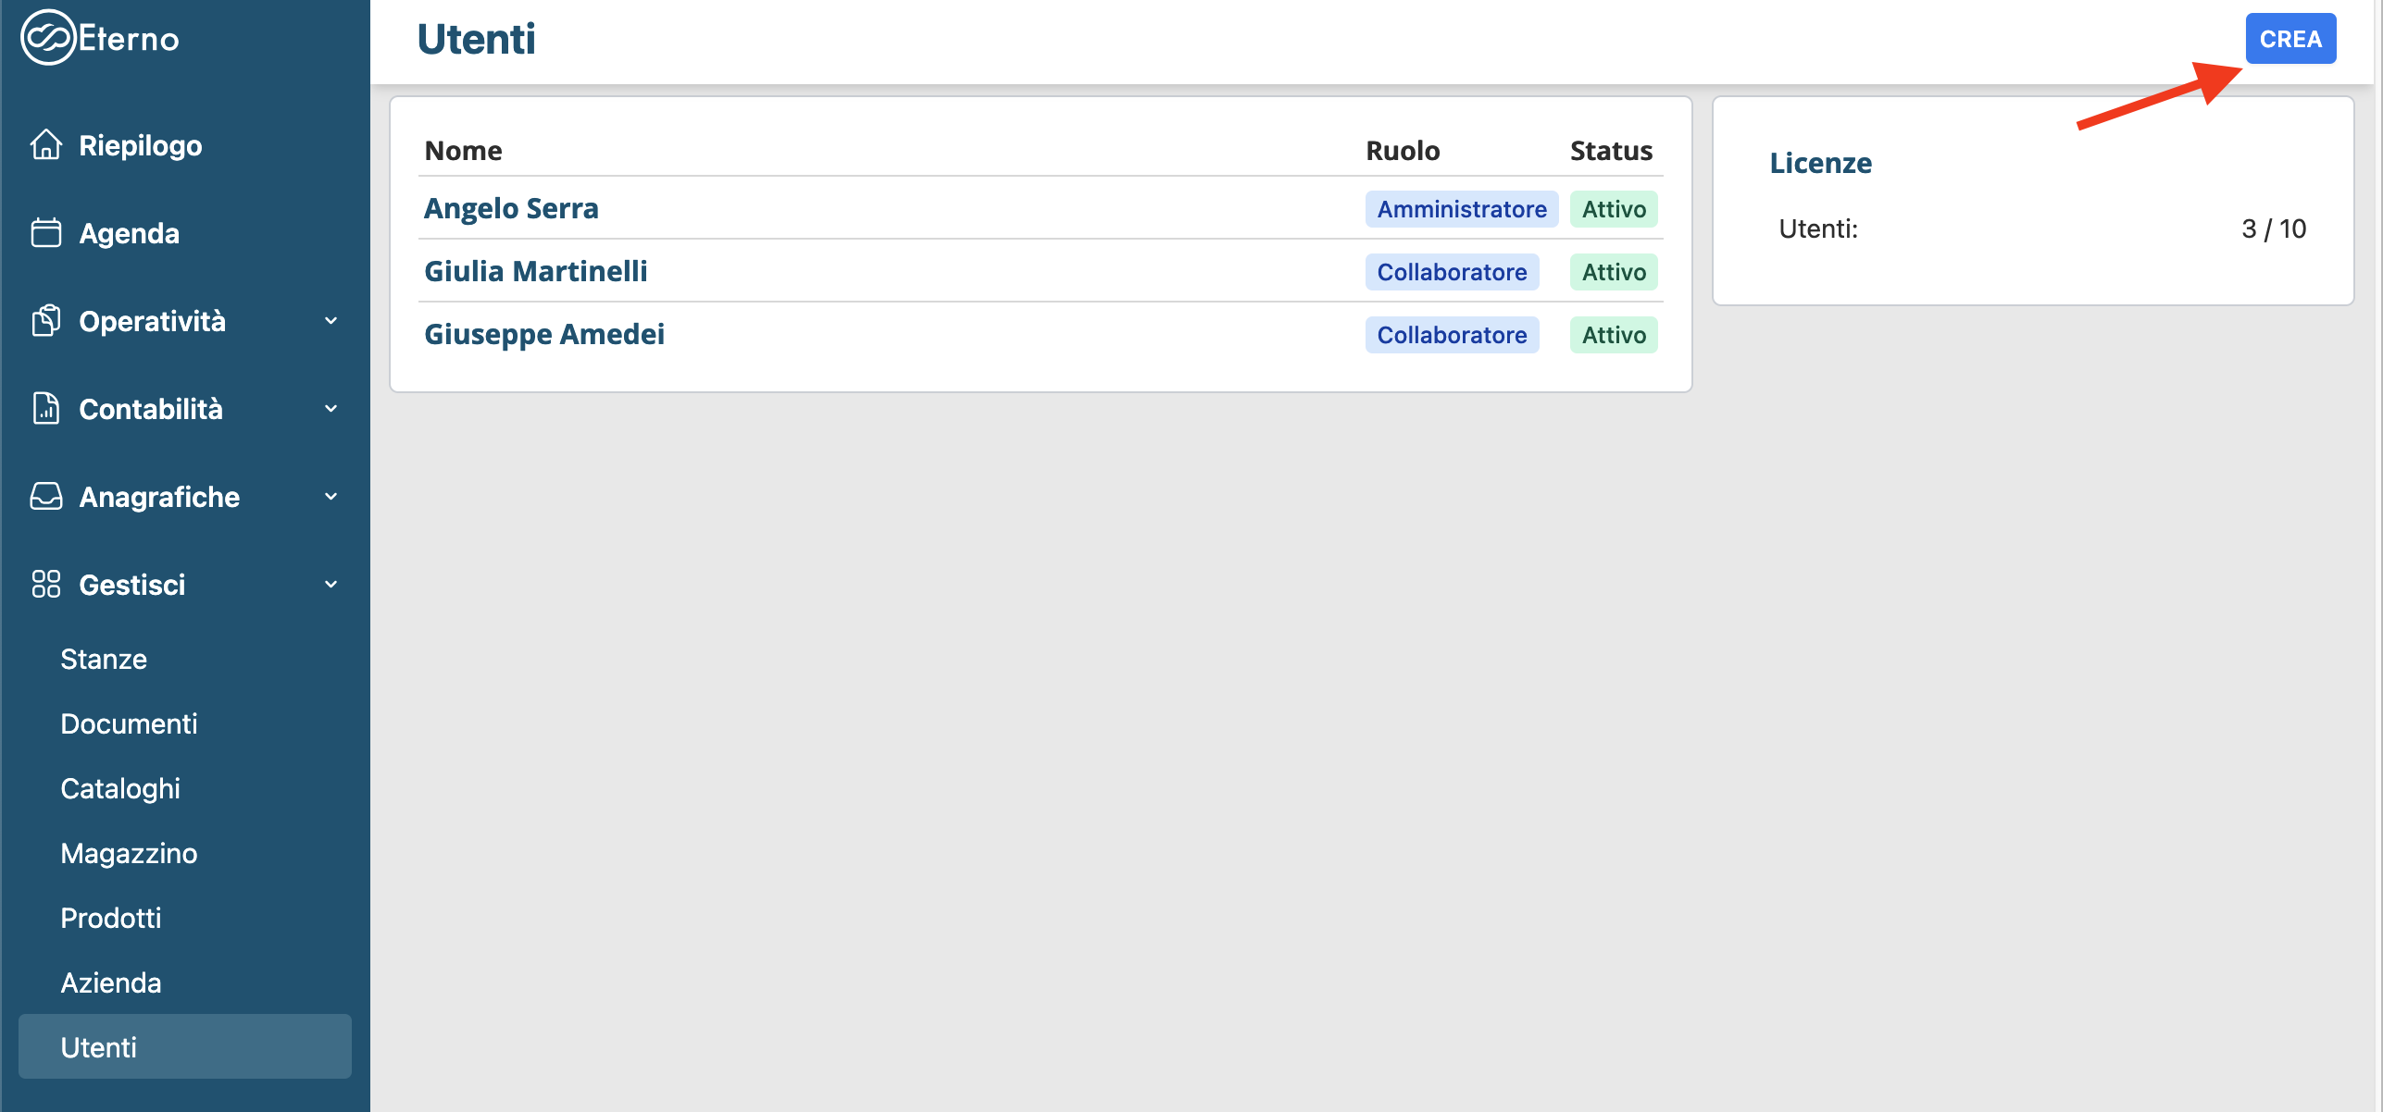
Task: Go to Cataloghi section
Action: pos(120,789)
